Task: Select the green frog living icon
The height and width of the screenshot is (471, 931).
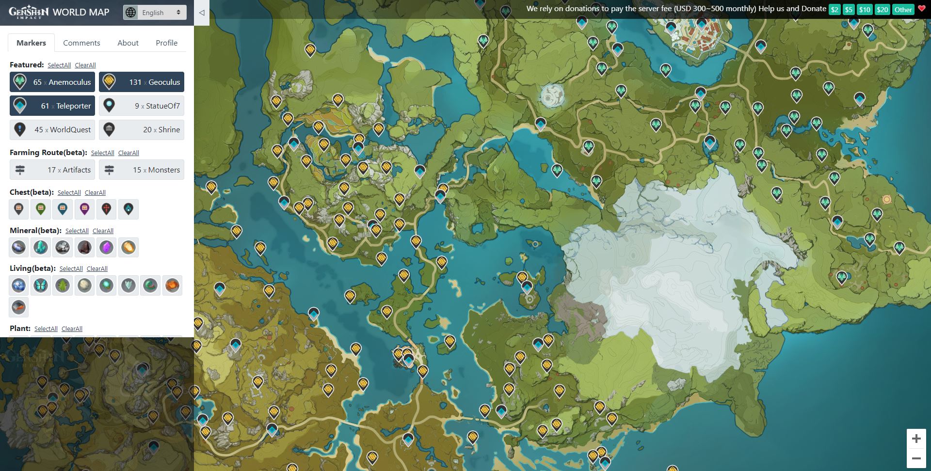Action: (x=63, y=286)
